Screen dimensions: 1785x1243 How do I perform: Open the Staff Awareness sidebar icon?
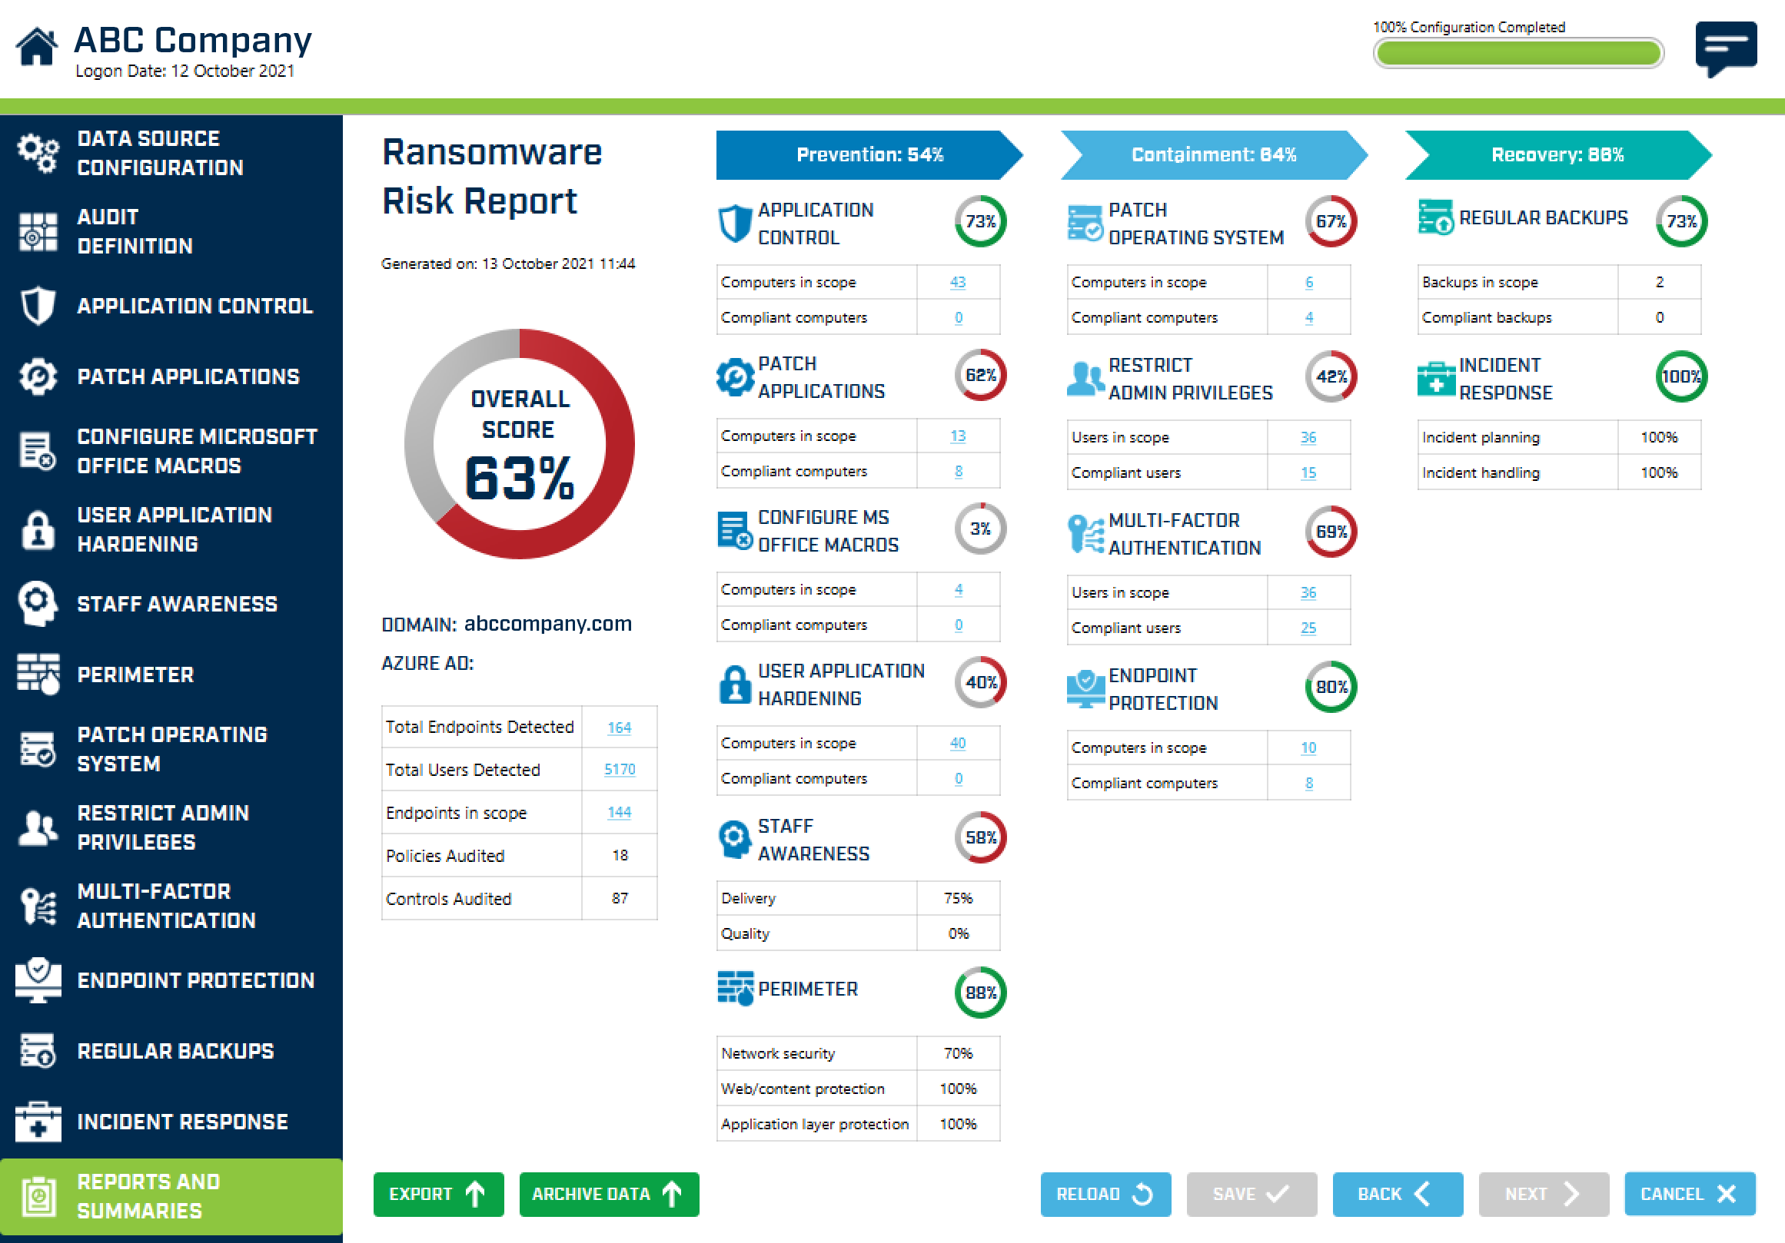pyautogui.click(x=38, y=603)
